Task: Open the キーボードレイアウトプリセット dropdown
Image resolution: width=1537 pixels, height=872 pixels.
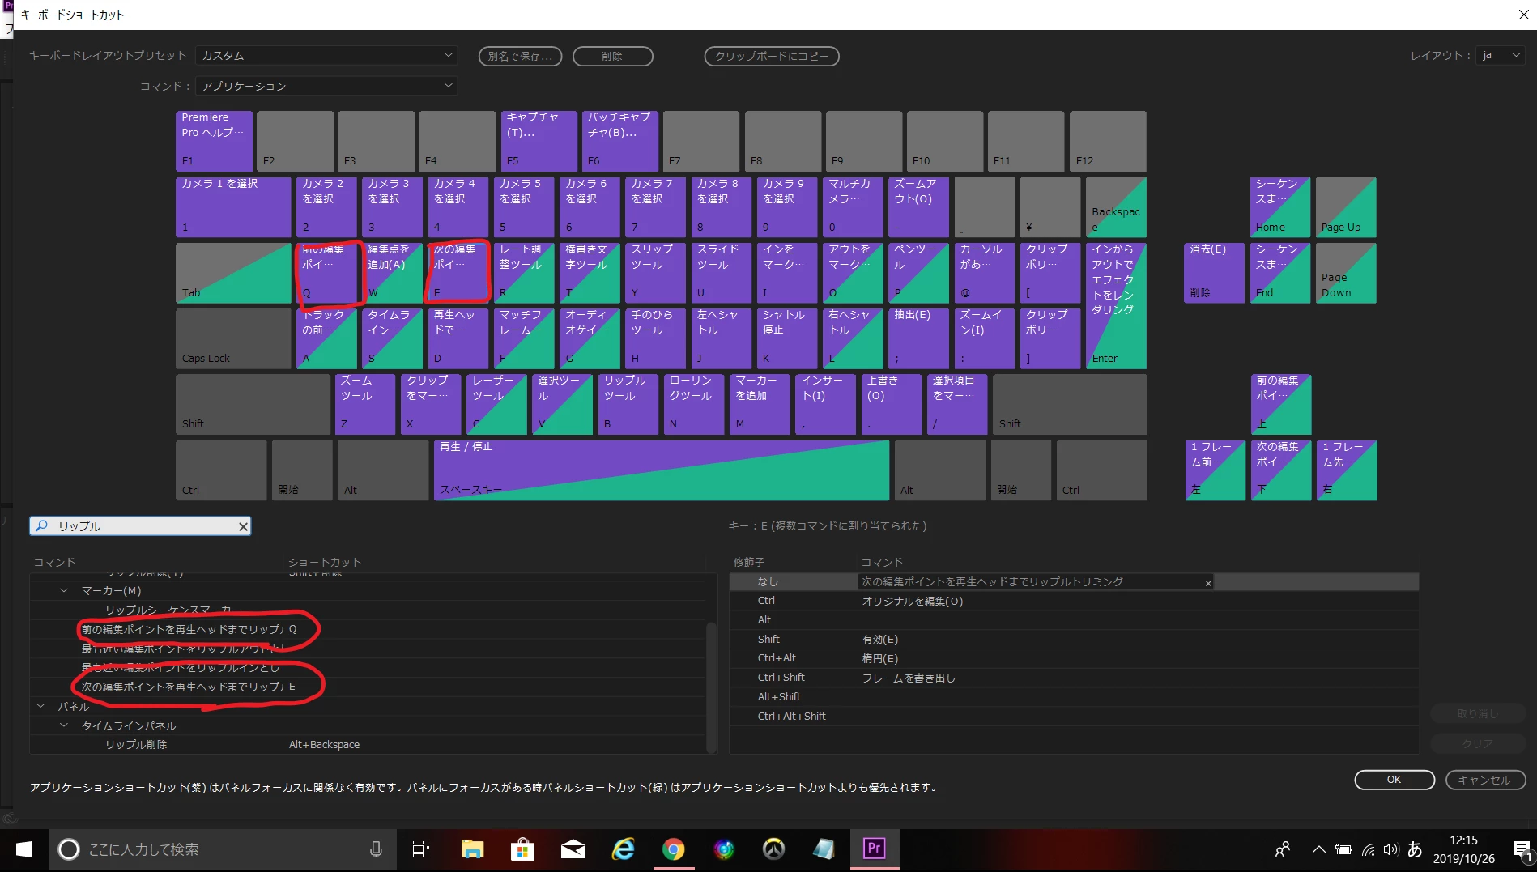Action: [x=326, y=56]
